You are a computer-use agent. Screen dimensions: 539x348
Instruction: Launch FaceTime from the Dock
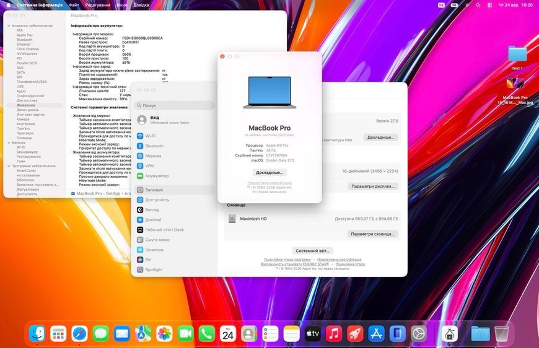point(186,334)
